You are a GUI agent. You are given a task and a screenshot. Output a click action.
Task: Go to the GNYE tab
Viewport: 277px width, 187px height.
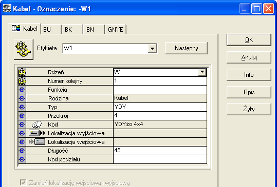click(x=116, y=29)
